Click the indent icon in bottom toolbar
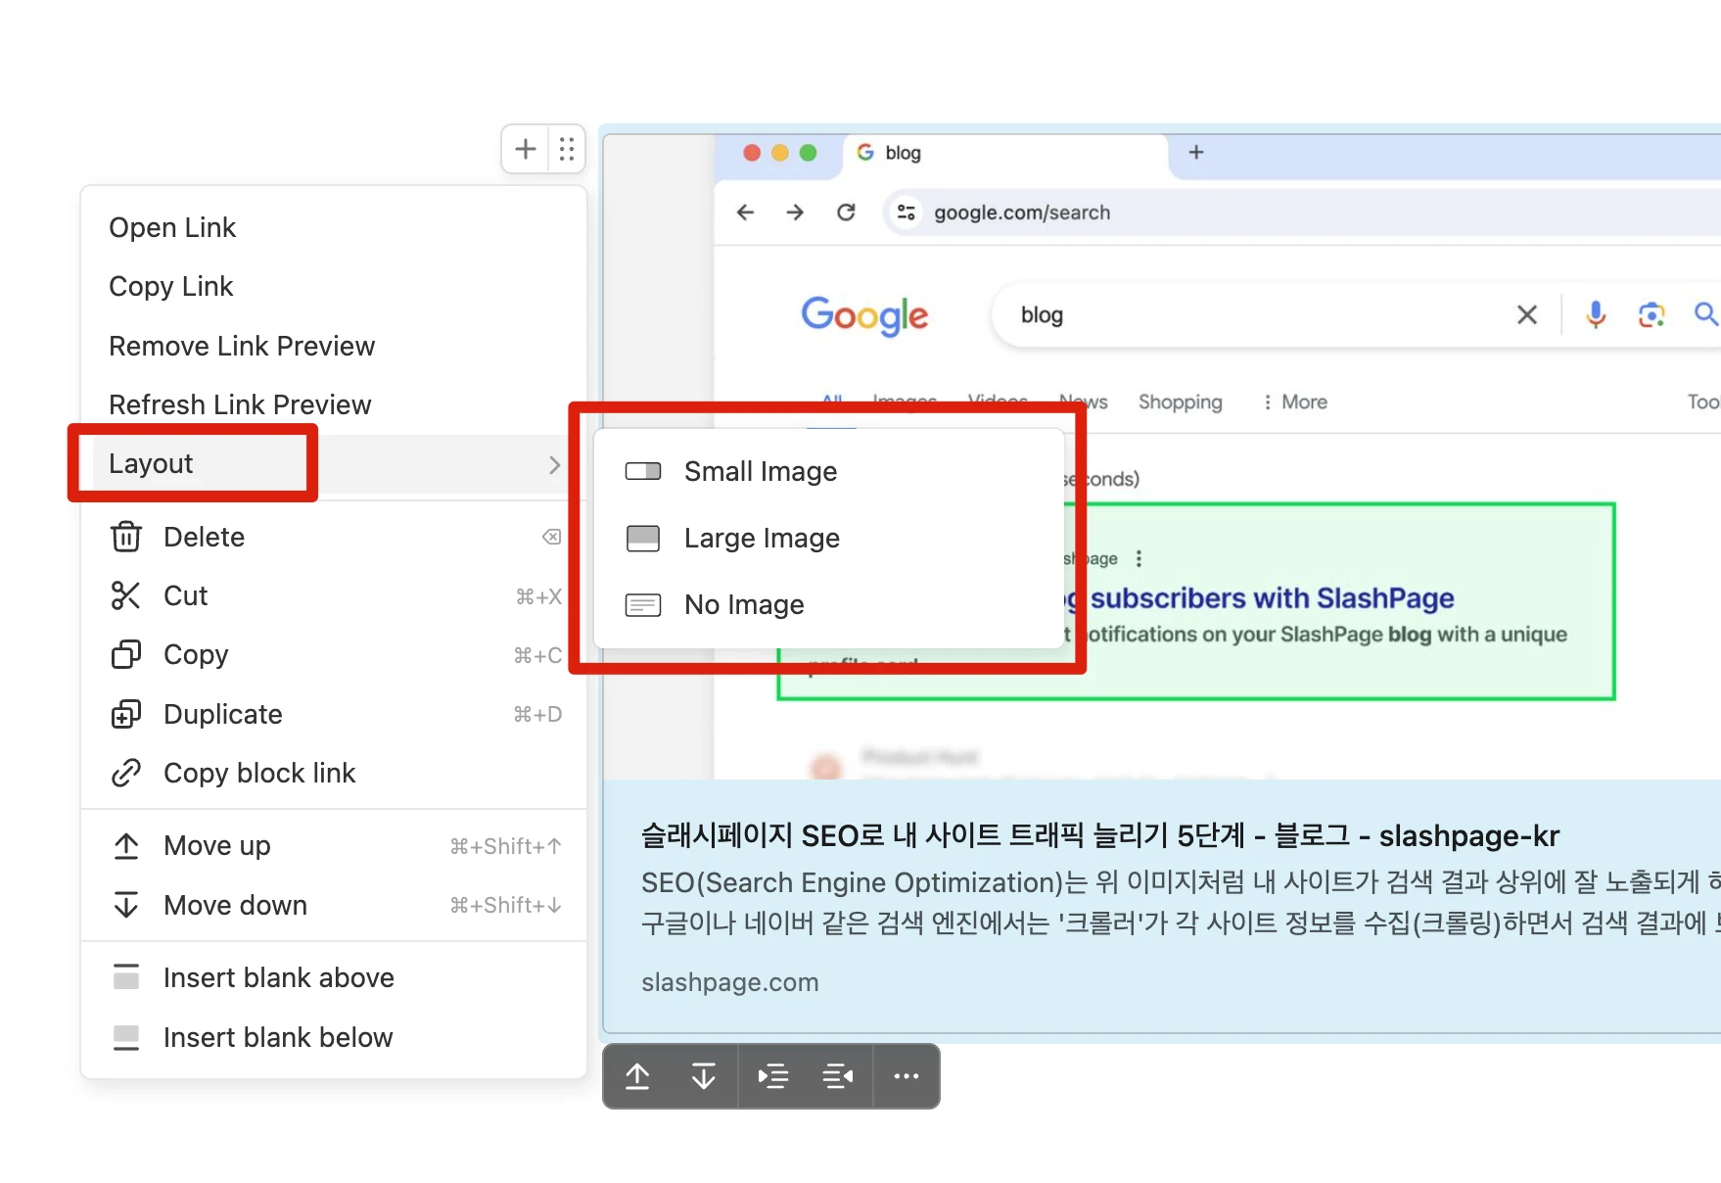This screenshot has height=1183, width=1721. point(772,1076)
